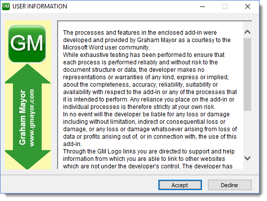This screenshot has height=201, width=267.
Task: Accept the user agreement
Action: click(180, 185)
